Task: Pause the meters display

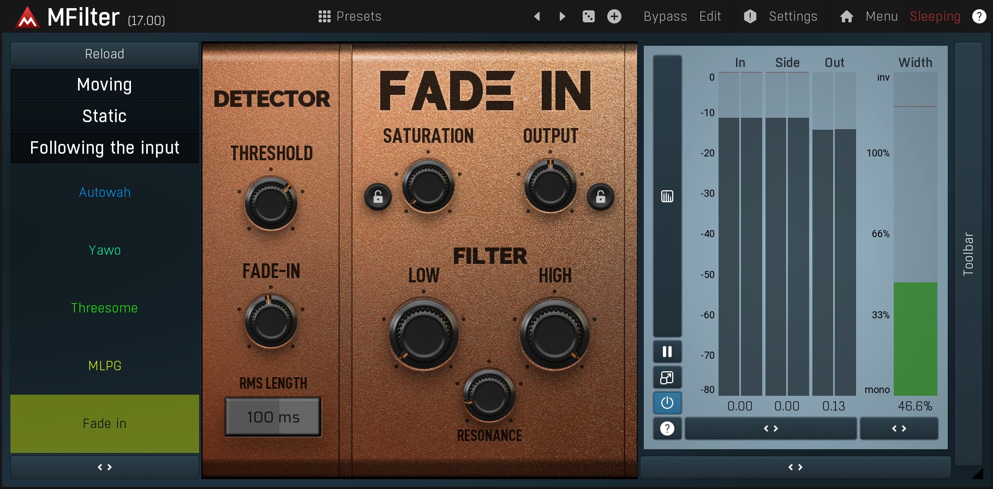Action: (667, 352)
